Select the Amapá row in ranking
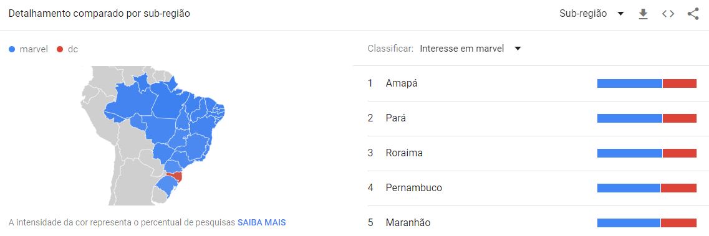This screenshot has width=709, height=236. point(532,83)
